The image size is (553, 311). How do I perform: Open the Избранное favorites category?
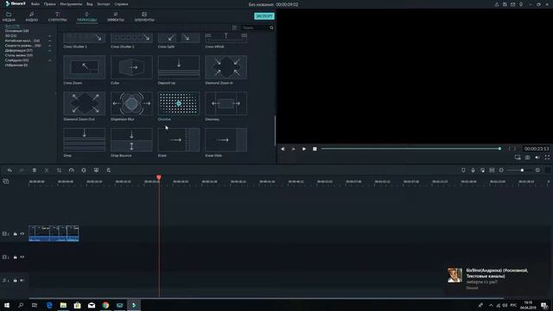click(16, 66)
